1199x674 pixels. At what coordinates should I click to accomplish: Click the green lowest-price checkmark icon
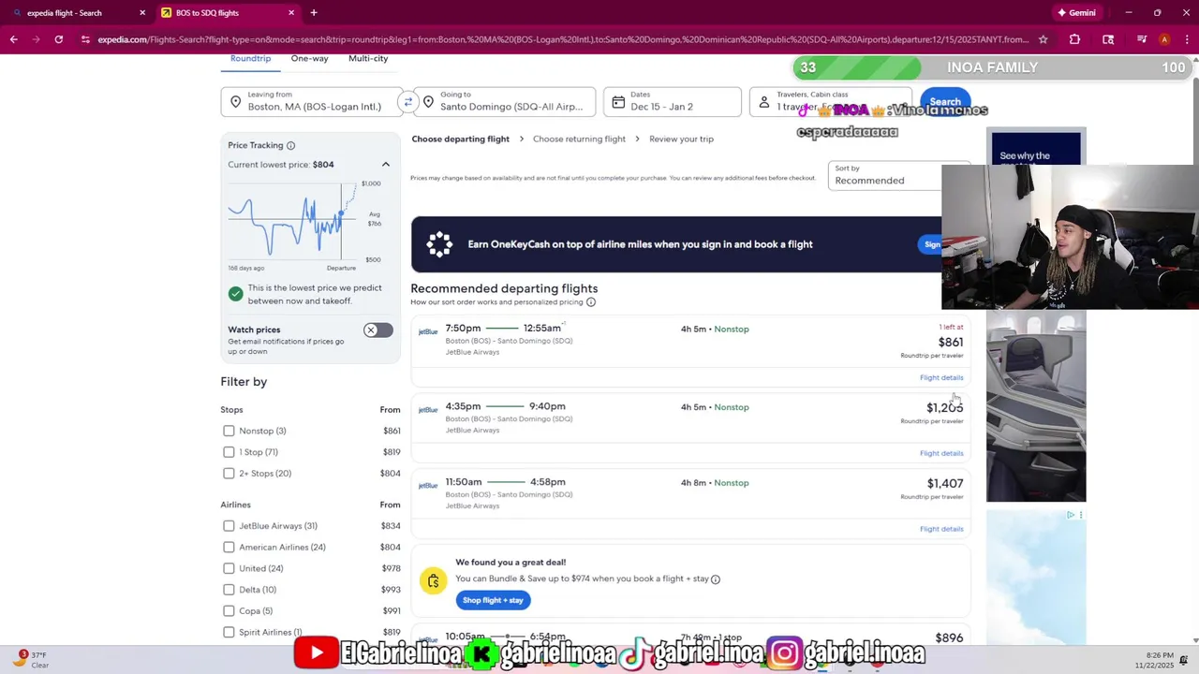click(236, 294)
